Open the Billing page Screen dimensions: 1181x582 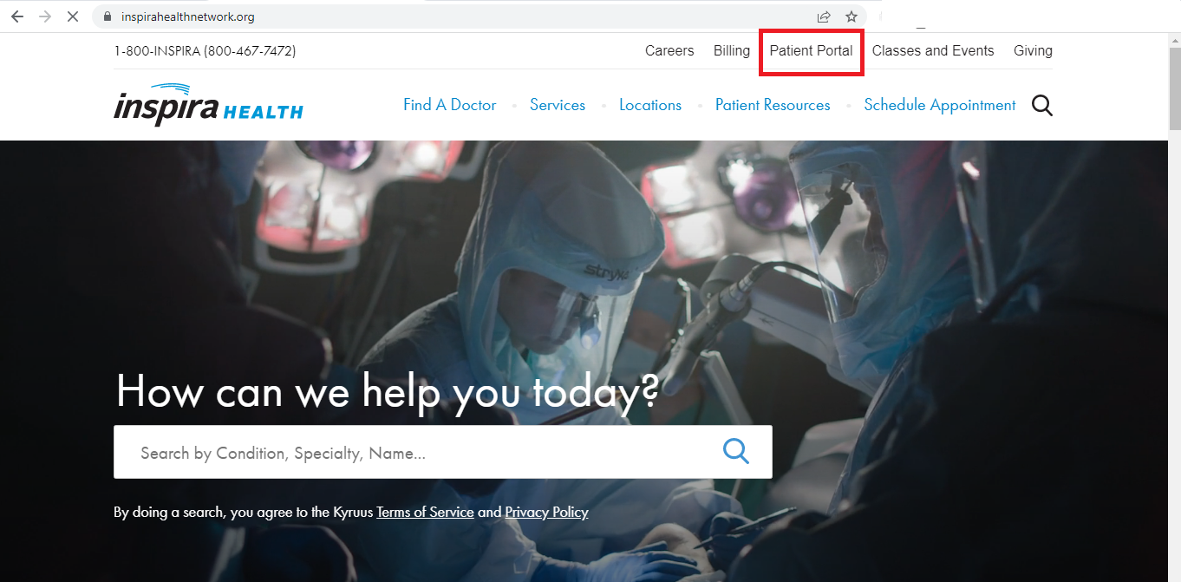click(x=731, y=51)
